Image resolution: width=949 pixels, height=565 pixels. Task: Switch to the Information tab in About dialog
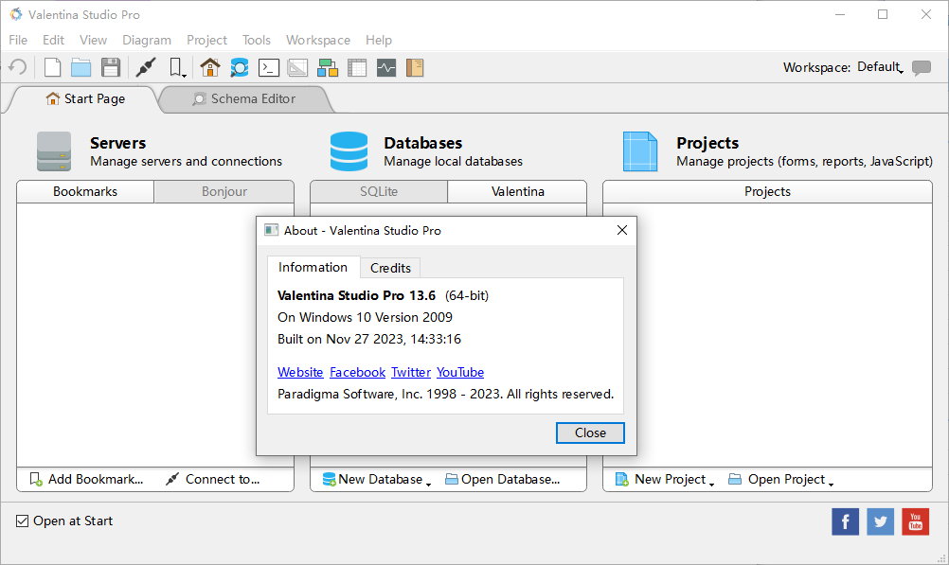tap(313, 268)
